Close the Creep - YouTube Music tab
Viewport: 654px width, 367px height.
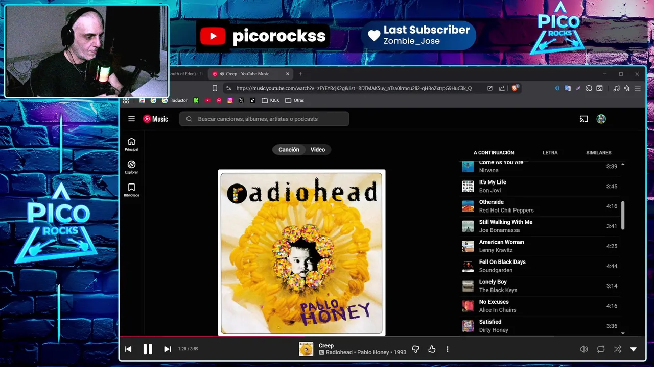click(287, 74)
